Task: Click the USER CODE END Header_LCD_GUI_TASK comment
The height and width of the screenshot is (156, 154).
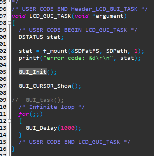Action: pos(80,9)
